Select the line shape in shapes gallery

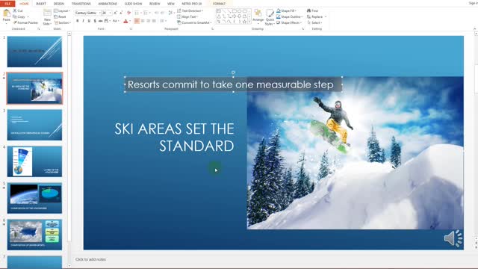(224, 11)
